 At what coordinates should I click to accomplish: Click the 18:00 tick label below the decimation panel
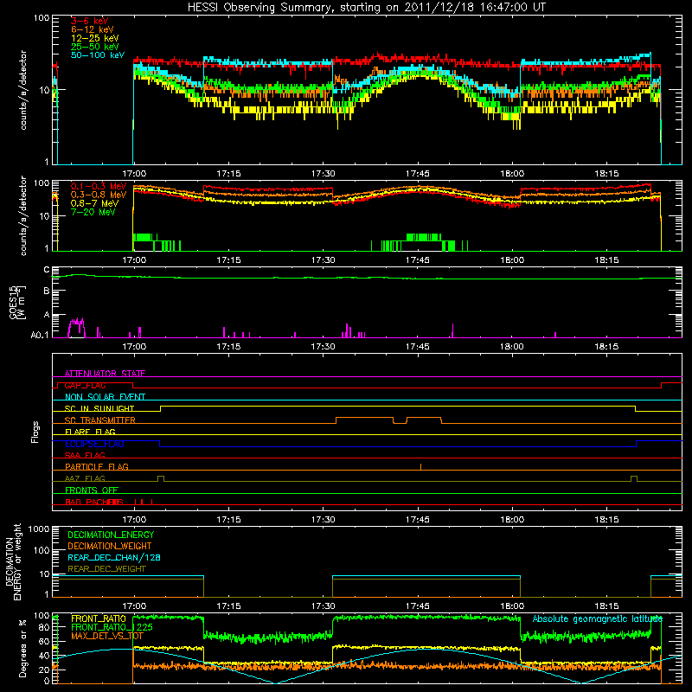pos(512,606)
